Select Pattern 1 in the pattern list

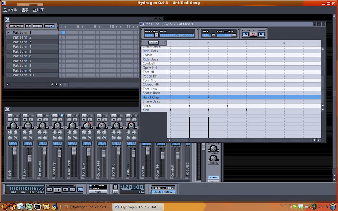32,33
